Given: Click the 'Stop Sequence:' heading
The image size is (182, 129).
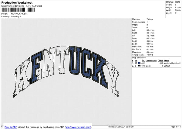Looking at the screenshot, I should [x=139, y=58].
